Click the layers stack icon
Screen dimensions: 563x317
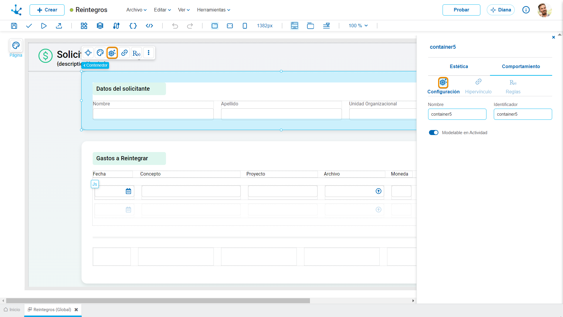(100, 26)
